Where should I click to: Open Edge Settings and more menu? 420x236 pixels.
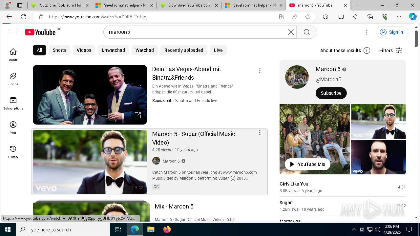tap(399, 17)
